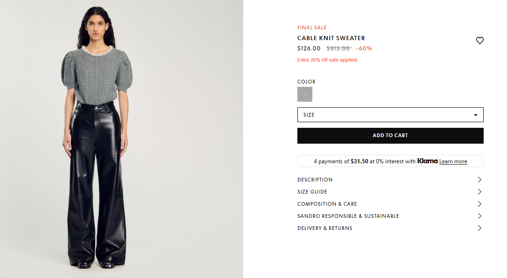Click the caret arrow in SIZE selector
507x278 pixels.
pyautogui.click(x=475, y=115)
